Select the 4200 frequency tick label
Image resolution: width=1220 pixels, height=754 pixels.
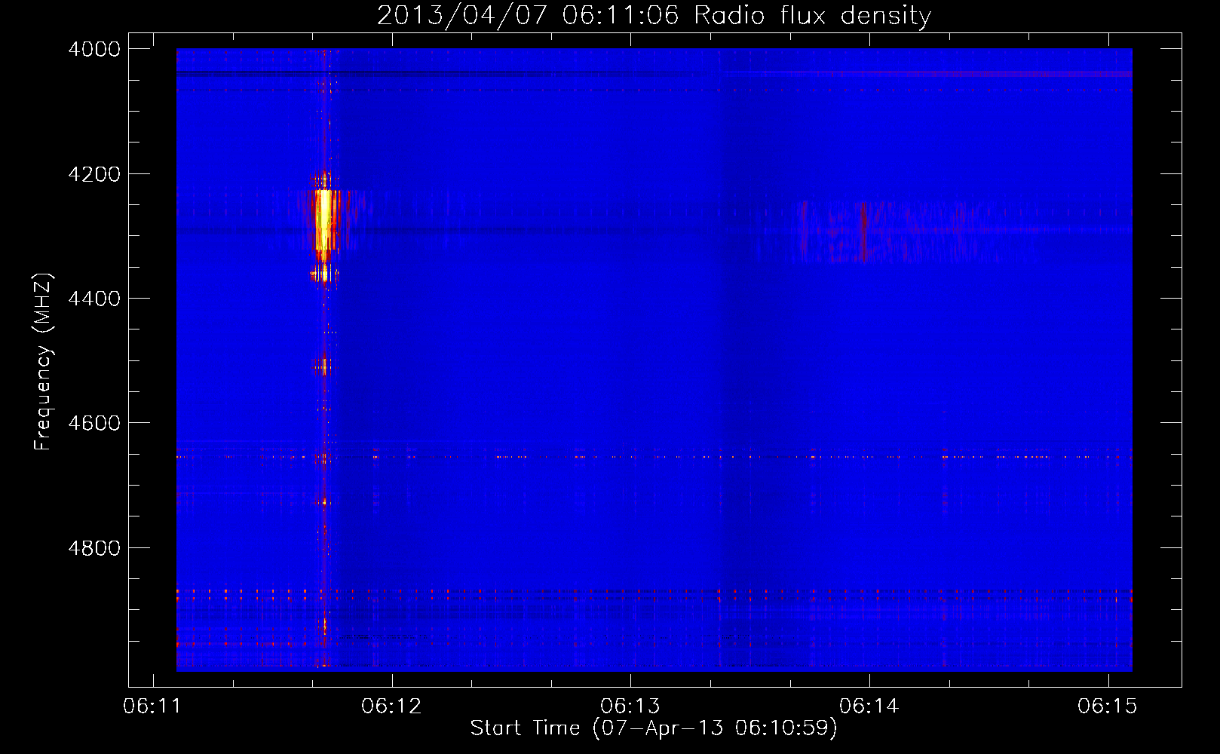[x=94, y=174]
